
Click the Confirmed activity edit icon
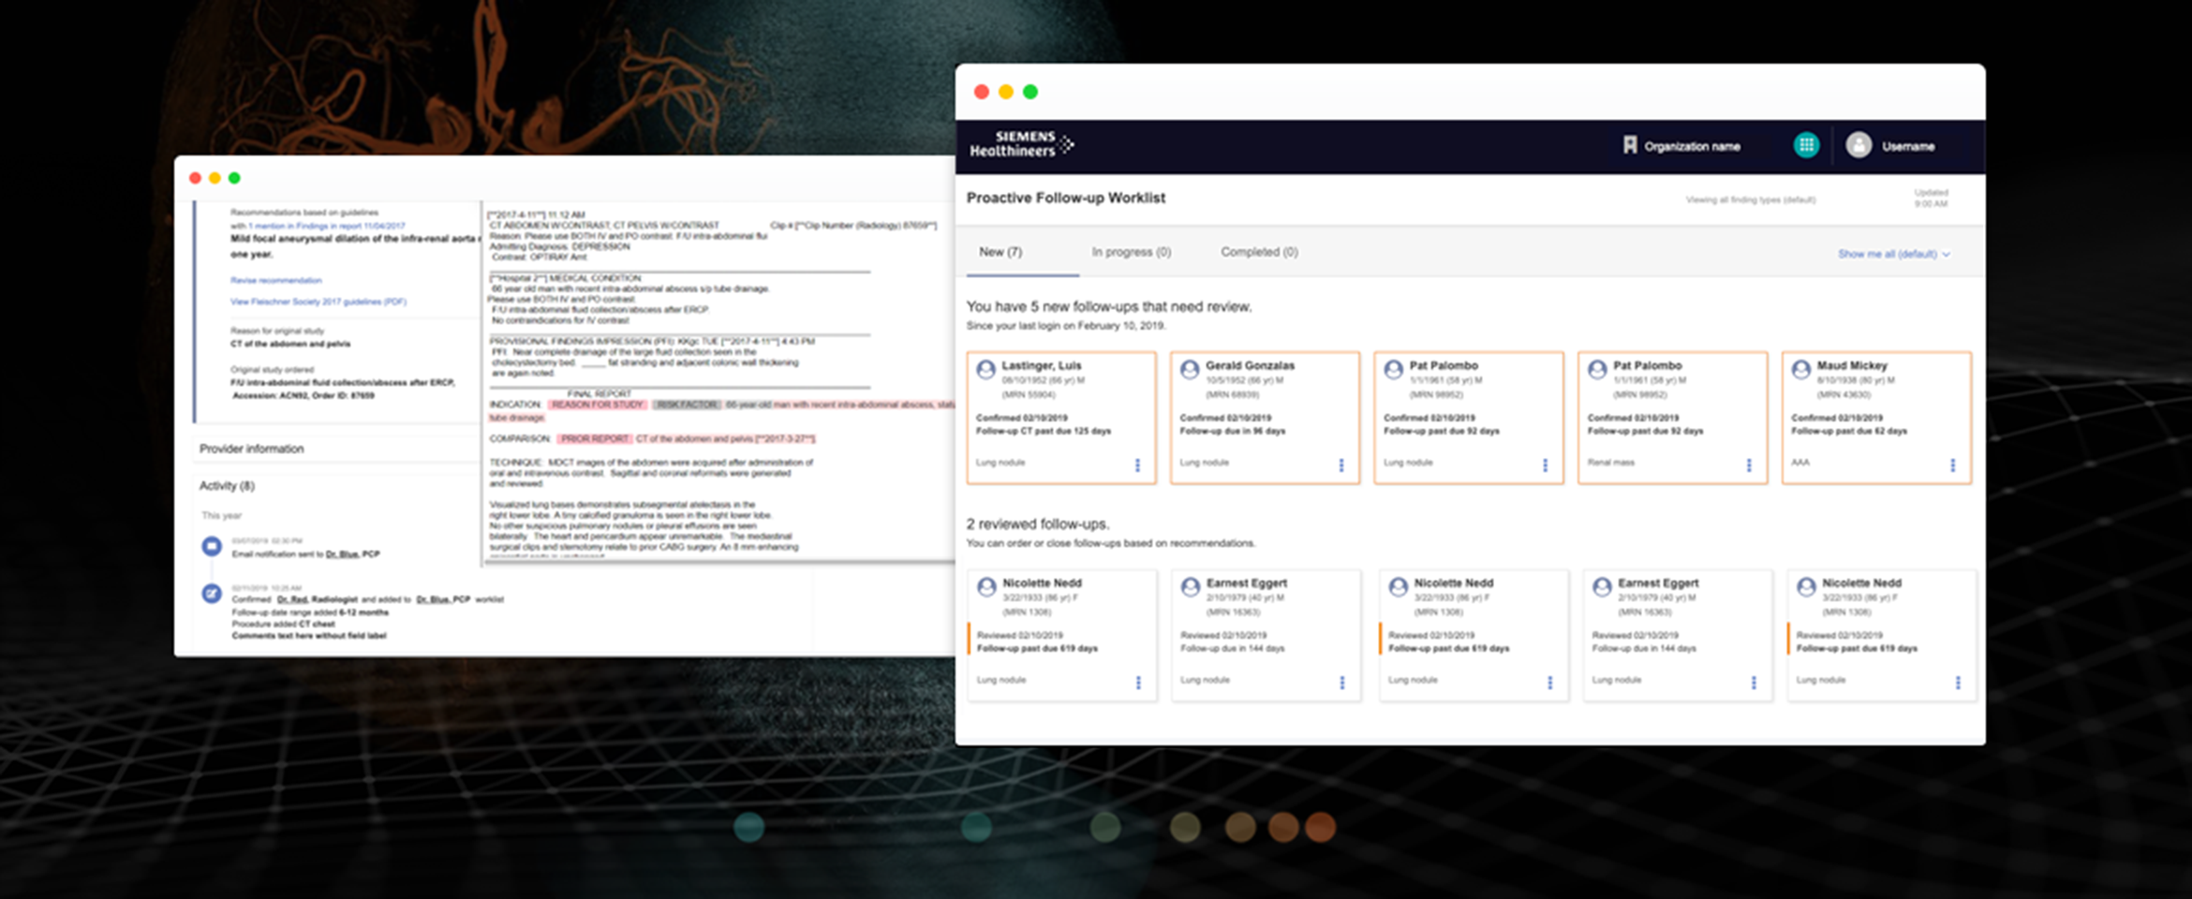pos(212,594)
